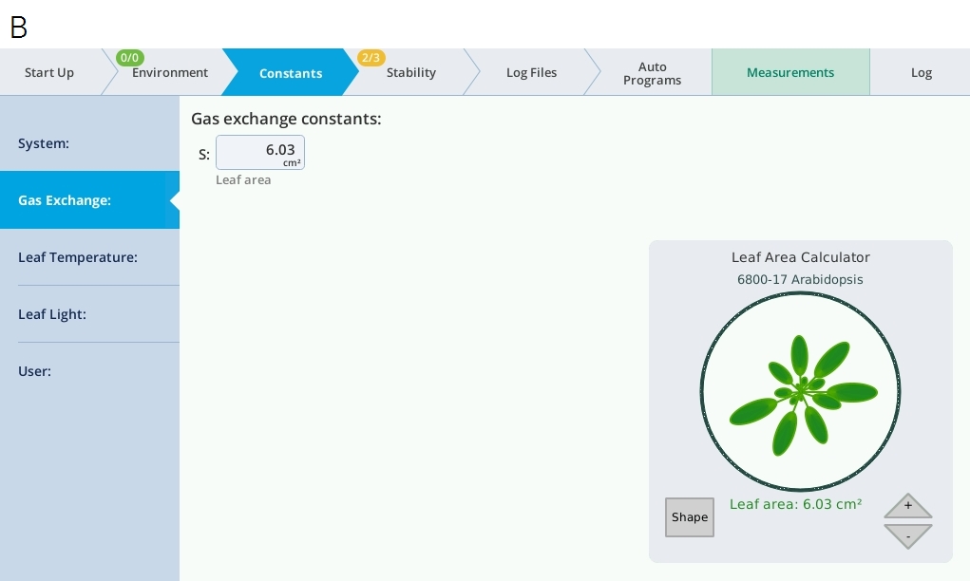Open Leaf Light constants
970x581 pixels.
(x=89, y=314)
